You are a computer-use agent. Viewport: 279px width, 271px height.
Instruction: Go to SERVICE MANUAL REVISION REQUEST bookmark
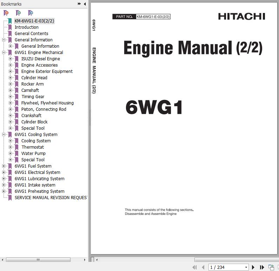click(51, 198)
